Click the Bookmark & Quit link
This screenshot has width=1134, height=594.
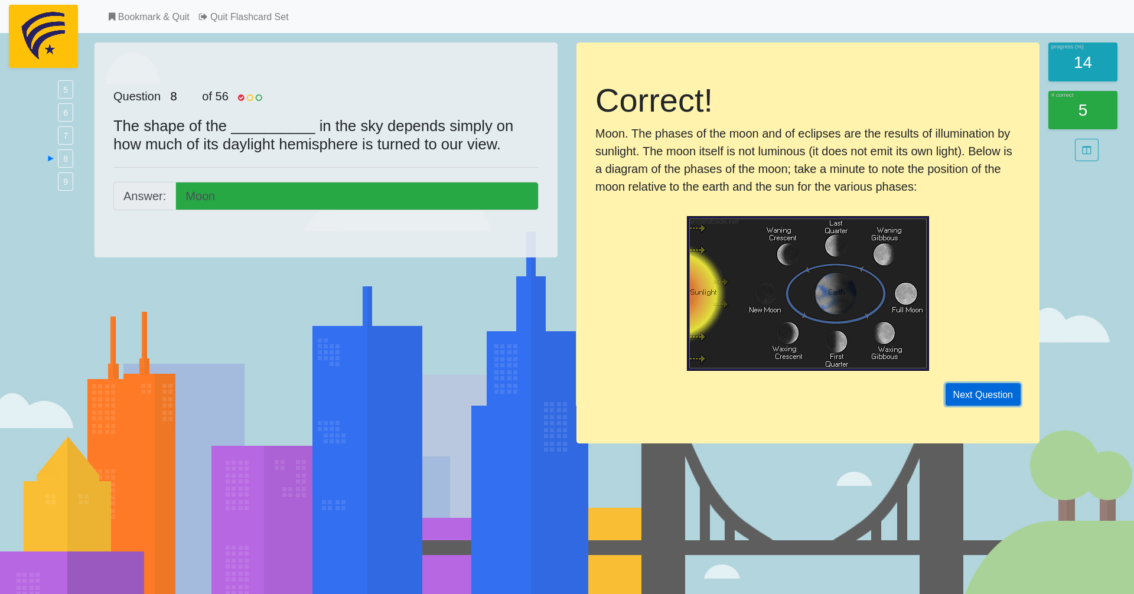(149, 17)
